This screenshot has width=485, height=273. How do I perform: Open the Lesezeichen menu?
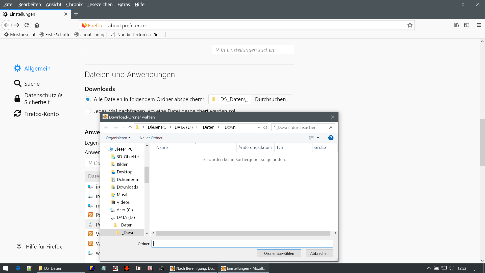coord(100,4)
